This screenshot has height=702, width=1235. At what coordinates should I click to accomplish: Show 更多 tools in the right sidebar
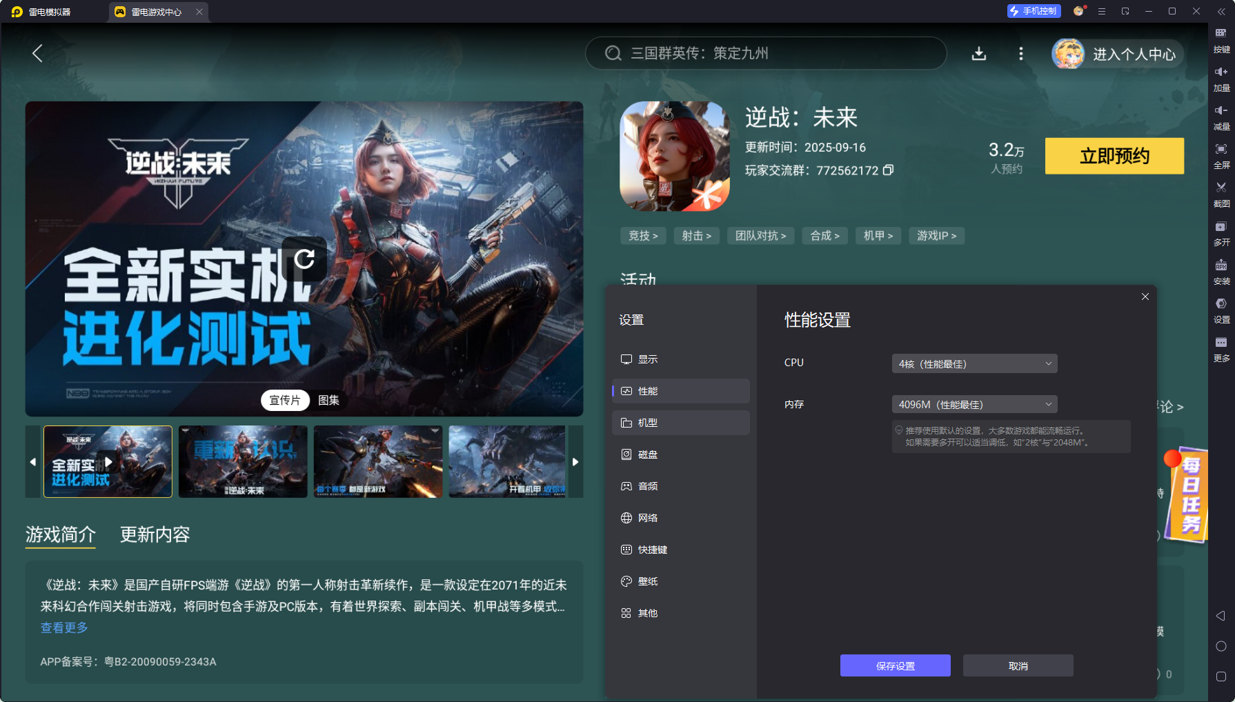[1221, 350]
